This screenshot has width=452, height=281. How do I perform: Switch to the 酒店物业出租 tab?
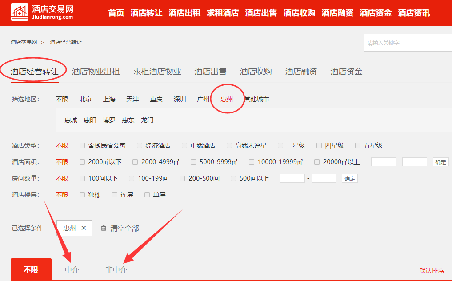96,72
